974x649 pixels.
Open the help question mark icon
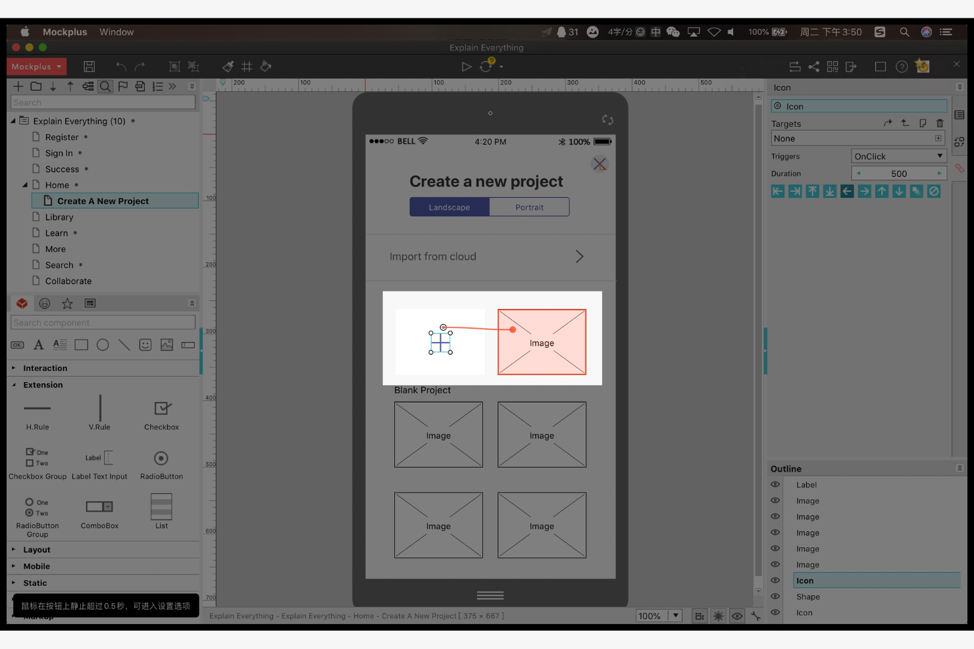coord(902,66)
